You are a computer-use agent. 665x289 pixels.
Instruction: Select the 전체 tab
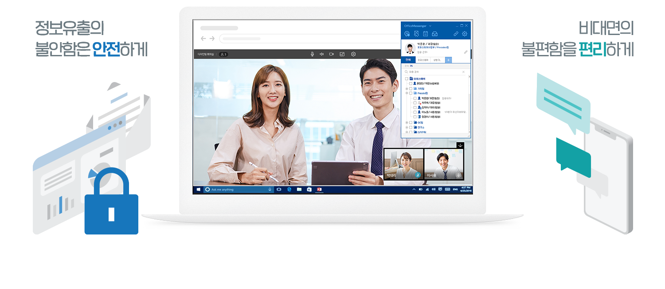click(408, 60)
